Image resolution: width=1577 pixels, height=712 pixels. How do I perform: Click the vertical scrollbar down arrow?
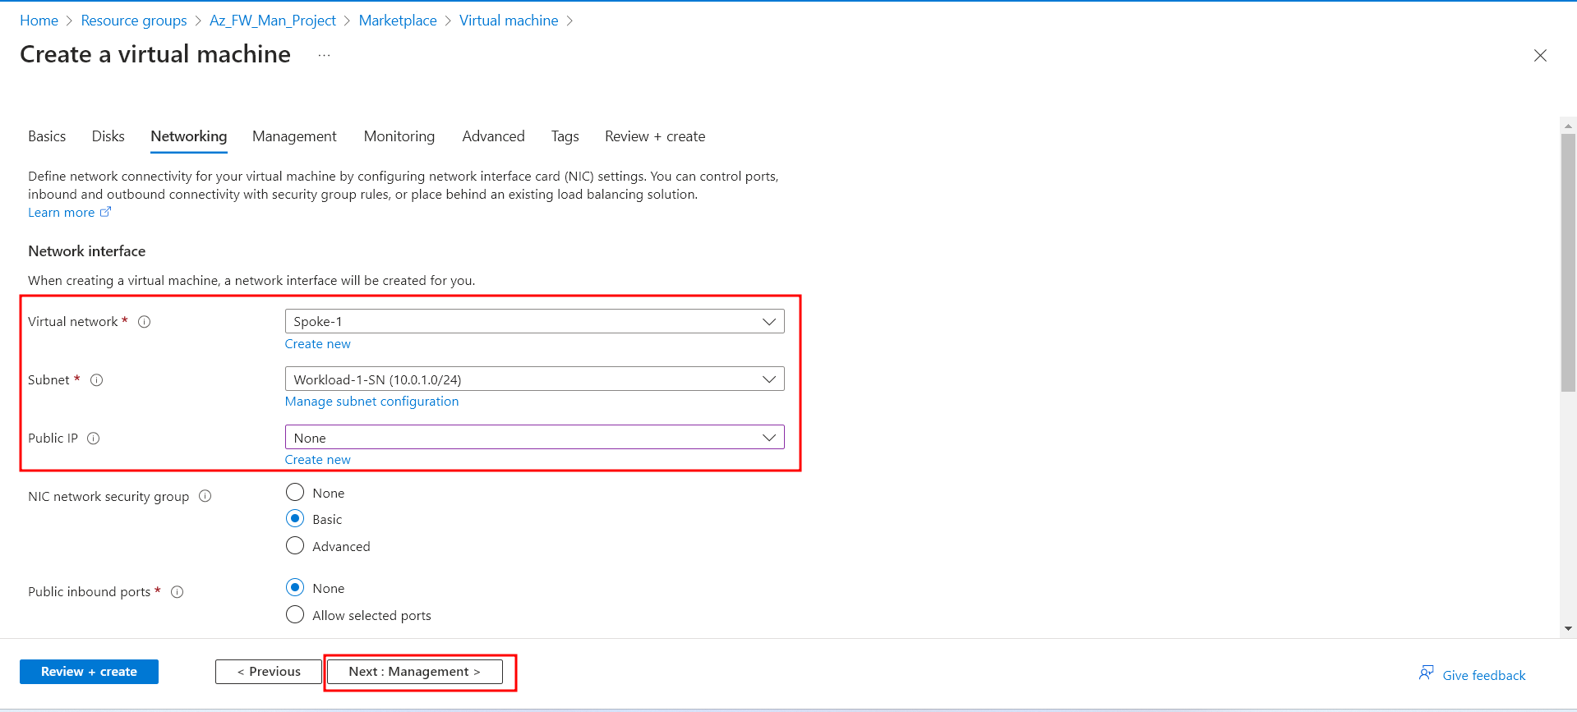pyautogui.click(x=1568, y=628)
